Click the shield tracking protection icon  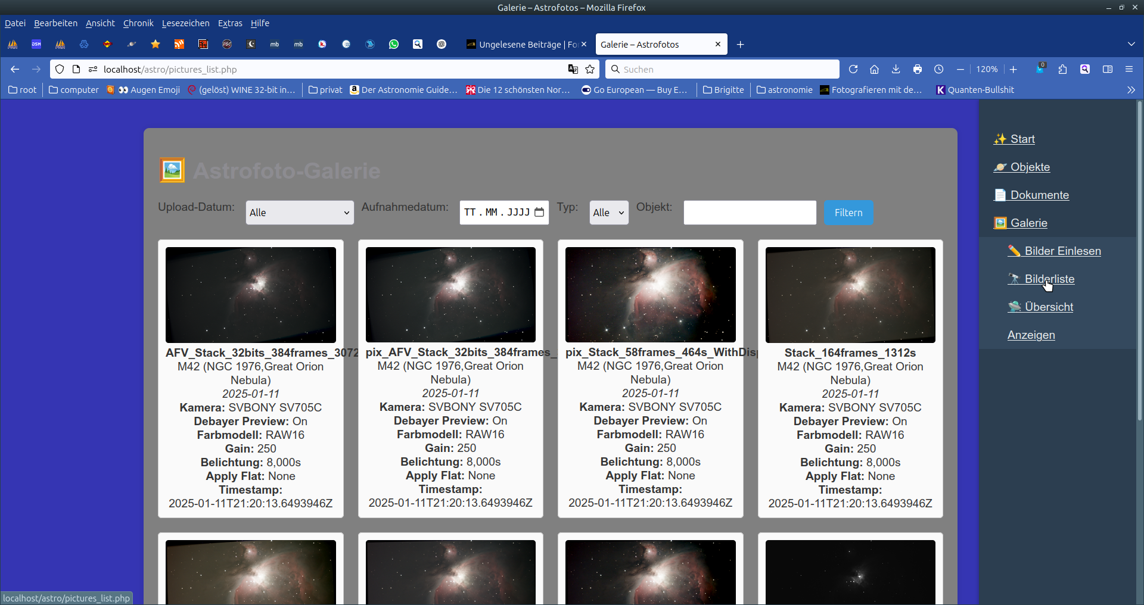pos(60,69)
